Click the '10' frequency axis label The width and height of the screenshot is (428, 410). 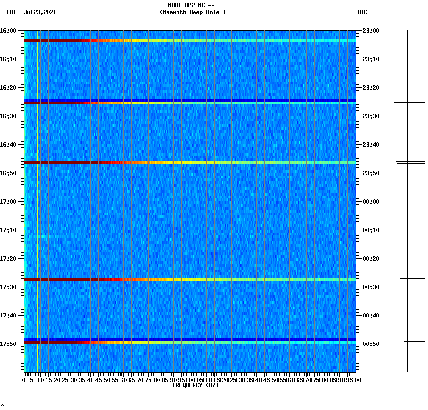(40, 380)
